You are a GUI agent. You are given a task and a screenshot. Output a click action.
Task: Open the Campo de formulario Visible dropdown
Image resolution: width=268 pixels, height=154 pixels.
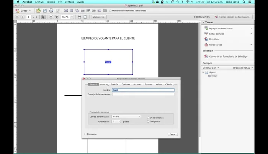[x=126, y=117]
